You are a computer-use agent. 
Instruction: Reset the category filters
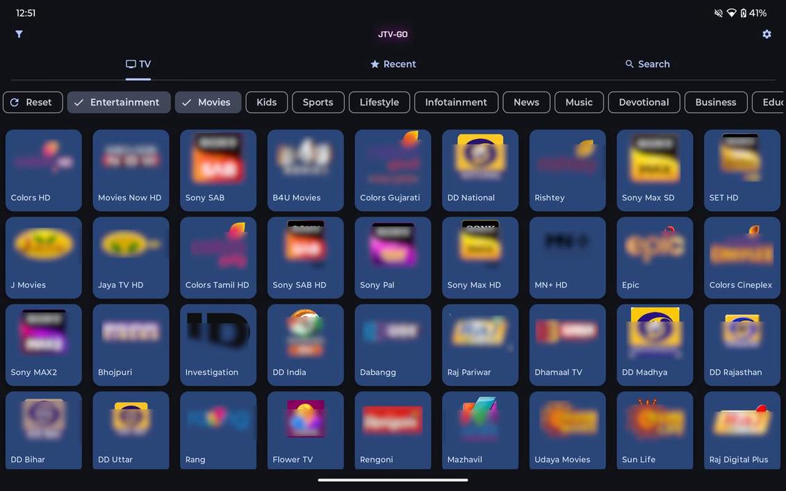pos(33,102)
